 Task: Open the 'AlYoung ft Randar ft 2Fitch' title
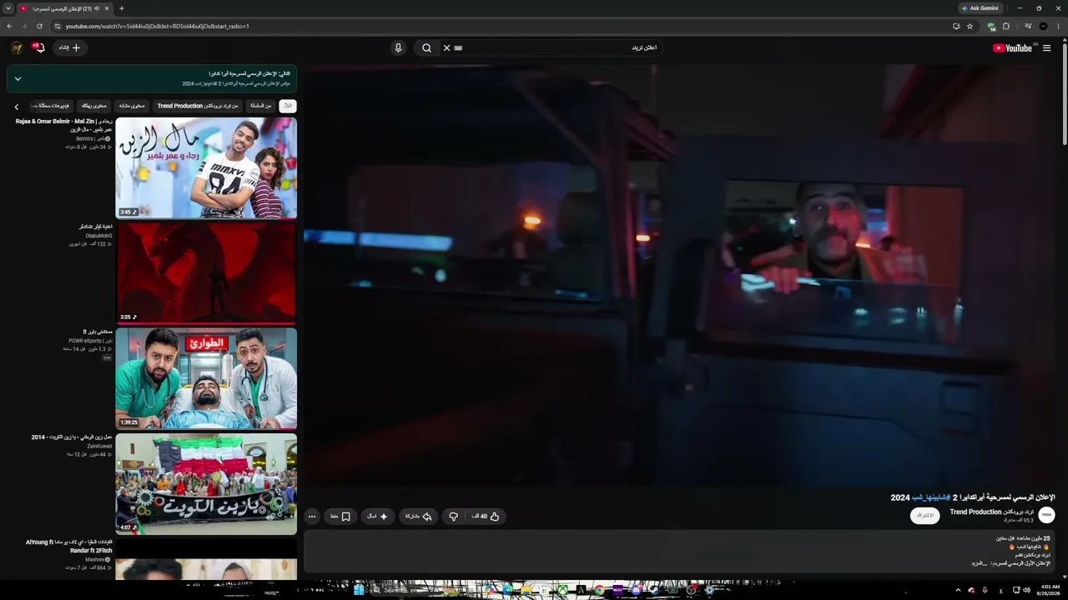(69, 546)
